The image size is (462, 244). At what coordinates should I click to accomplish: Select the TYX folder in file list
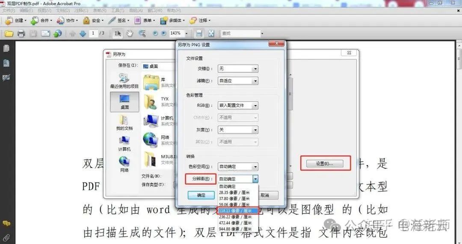click(x=159, y=102)
